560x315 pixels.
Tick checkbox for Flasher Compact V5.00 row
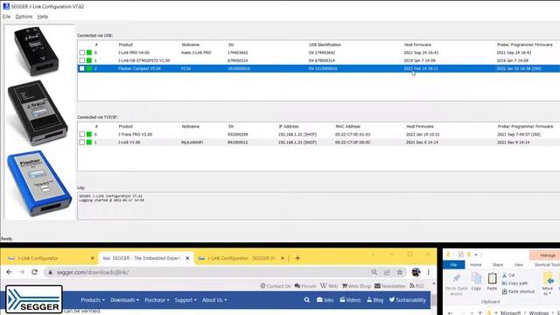point(81,68)
